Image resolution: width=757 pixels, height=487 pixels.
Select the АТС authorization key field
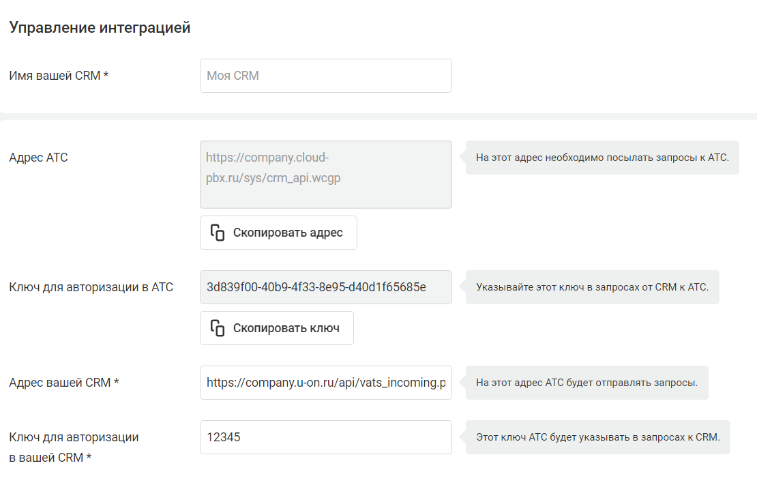[x=325, y=287]
